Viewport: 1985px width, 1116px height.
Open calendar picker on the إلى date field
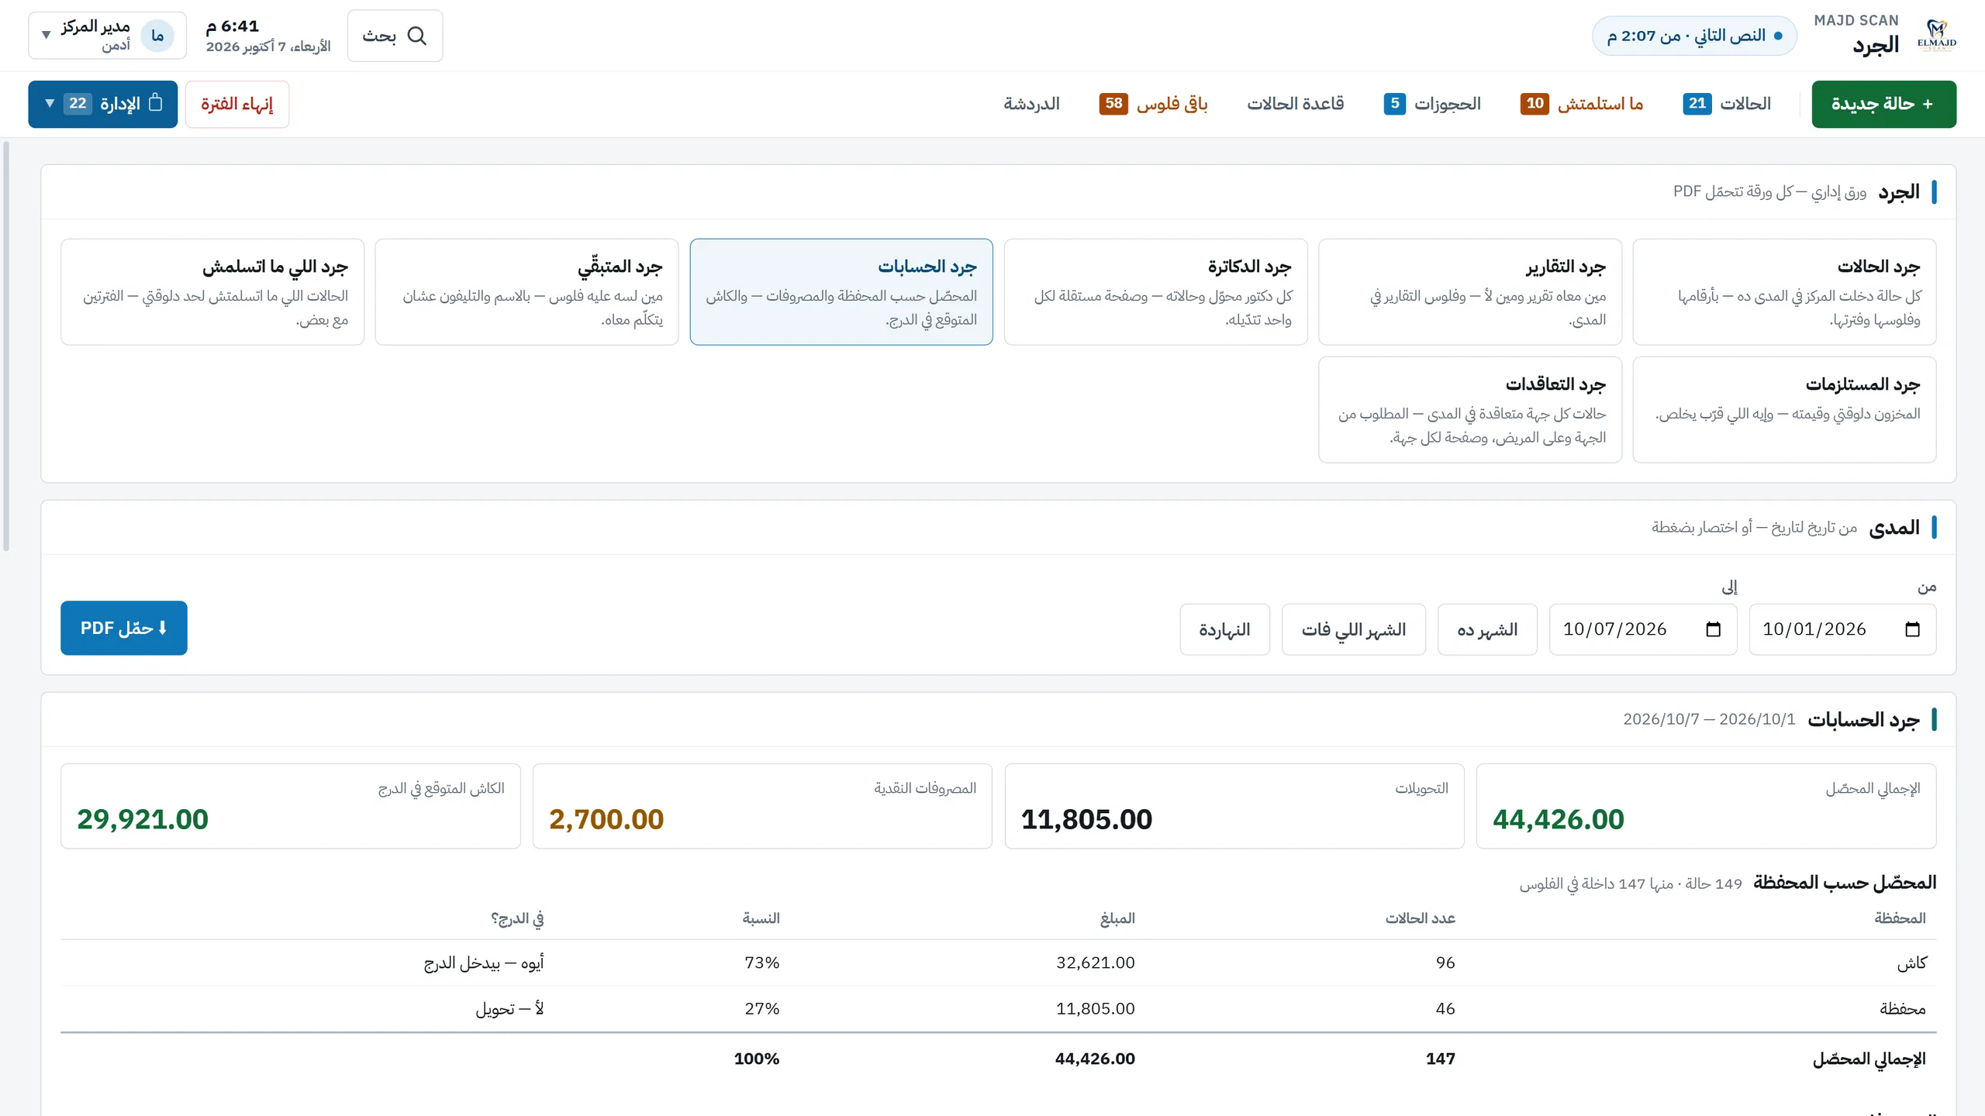pos(1713,629)
